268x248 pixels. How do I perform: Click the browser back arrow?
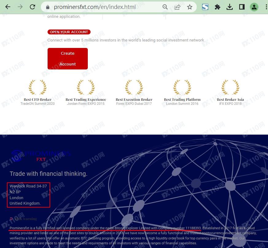coord(8,7)
